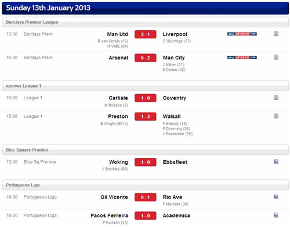Viewport: 290px width, 227px height.
Task: Open stats icon for Gil Vicente v Rio Ave
Action: (276, 197)
